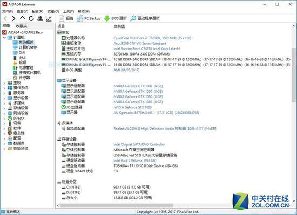
Task: Open the 报告(R) menu
Action: [38, 11]
